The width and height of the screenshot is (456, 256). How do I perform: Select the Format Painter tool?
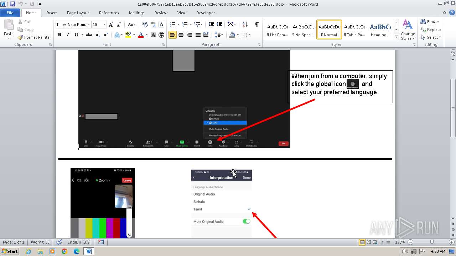34,37
